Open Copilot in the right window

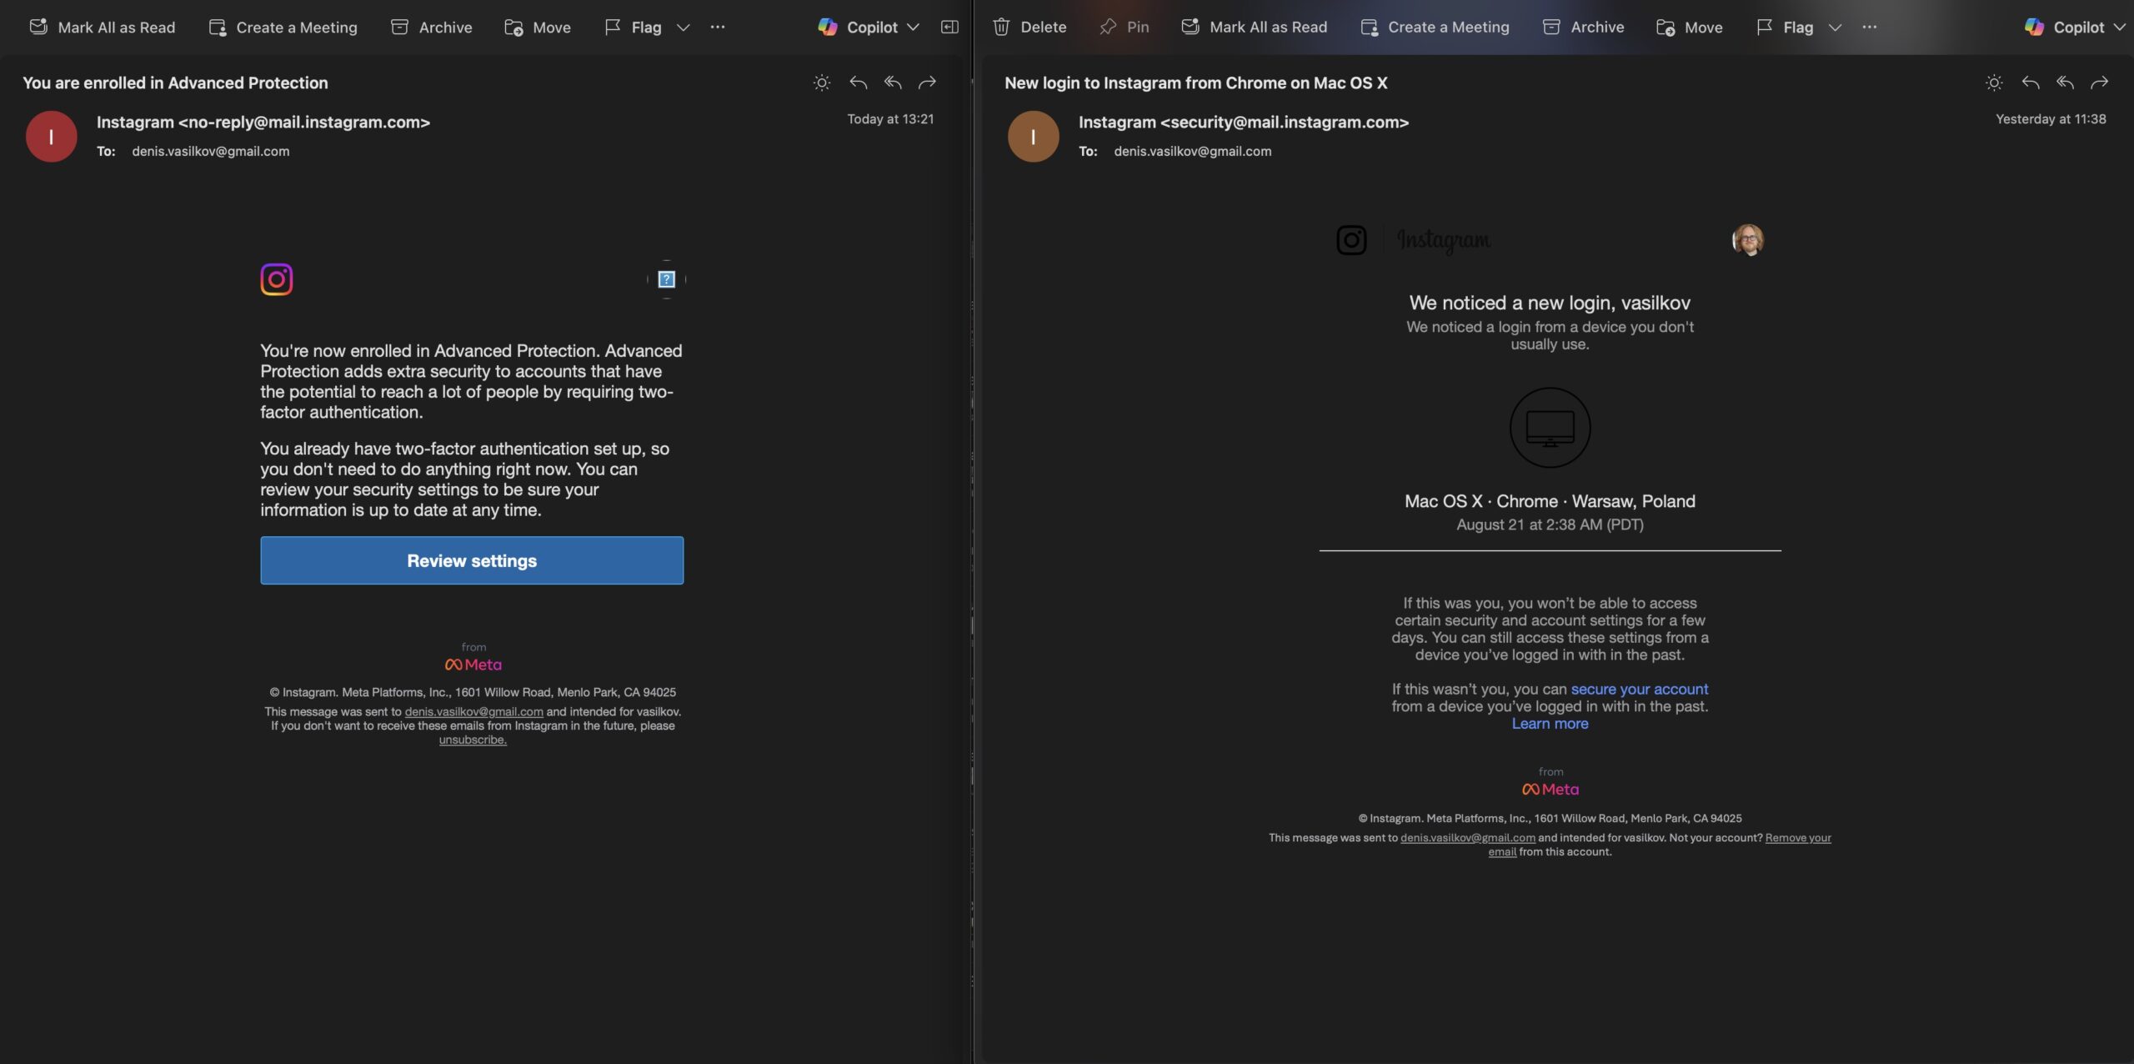(2065, 28)
